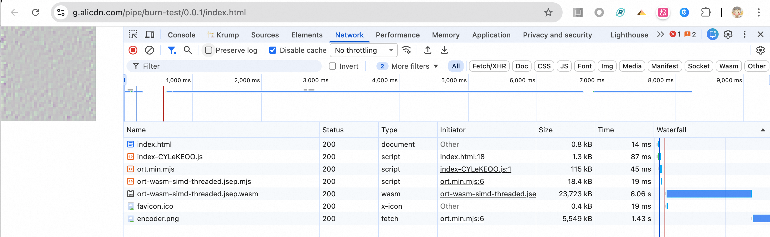Filter requests by Fetch/XHR

[x=489, y=66]
